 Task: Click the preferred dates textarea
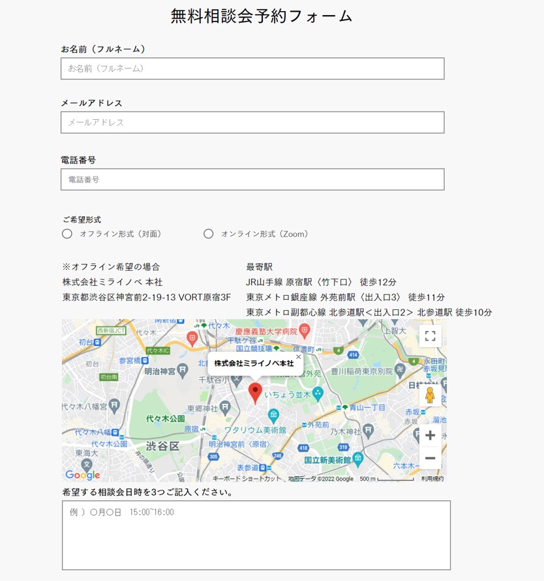256,535
